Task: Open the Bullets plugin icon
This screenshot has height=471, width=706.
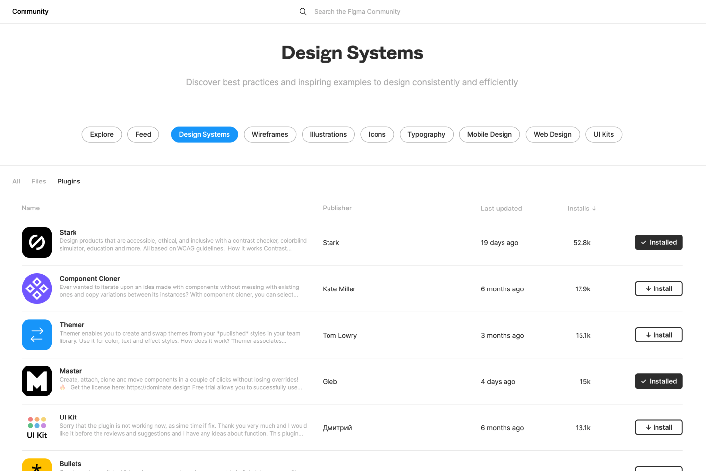Action: pos(37,465)
